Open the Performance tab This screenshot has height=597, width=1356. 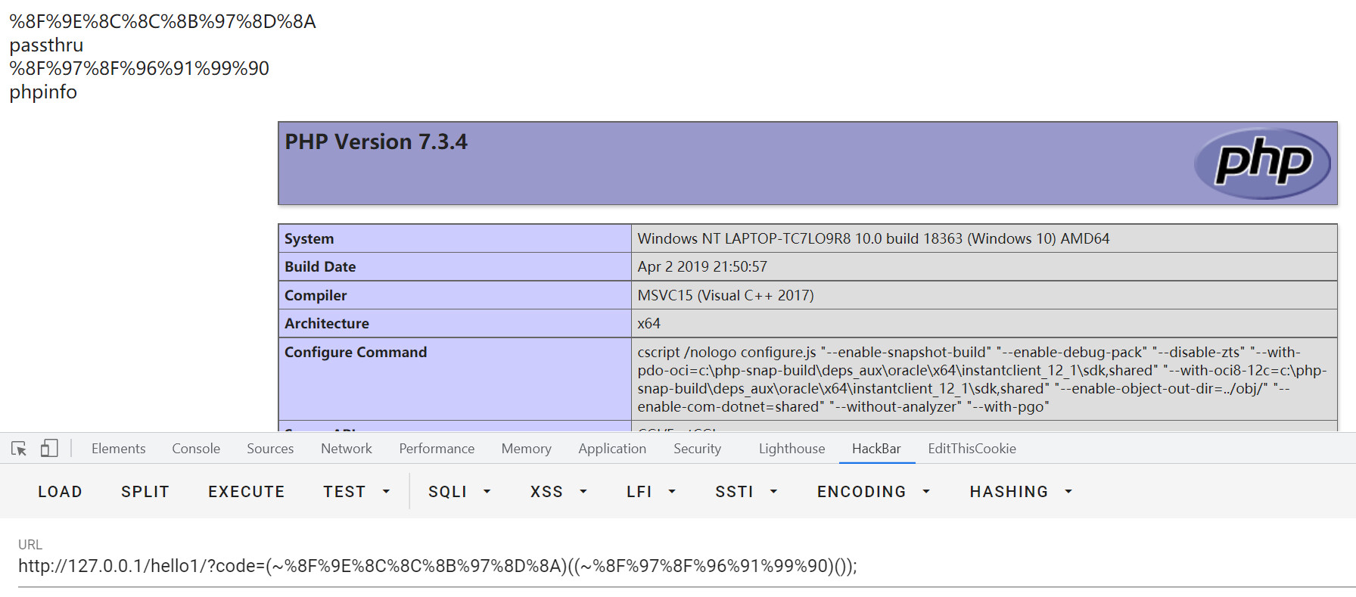click(437, 449)
